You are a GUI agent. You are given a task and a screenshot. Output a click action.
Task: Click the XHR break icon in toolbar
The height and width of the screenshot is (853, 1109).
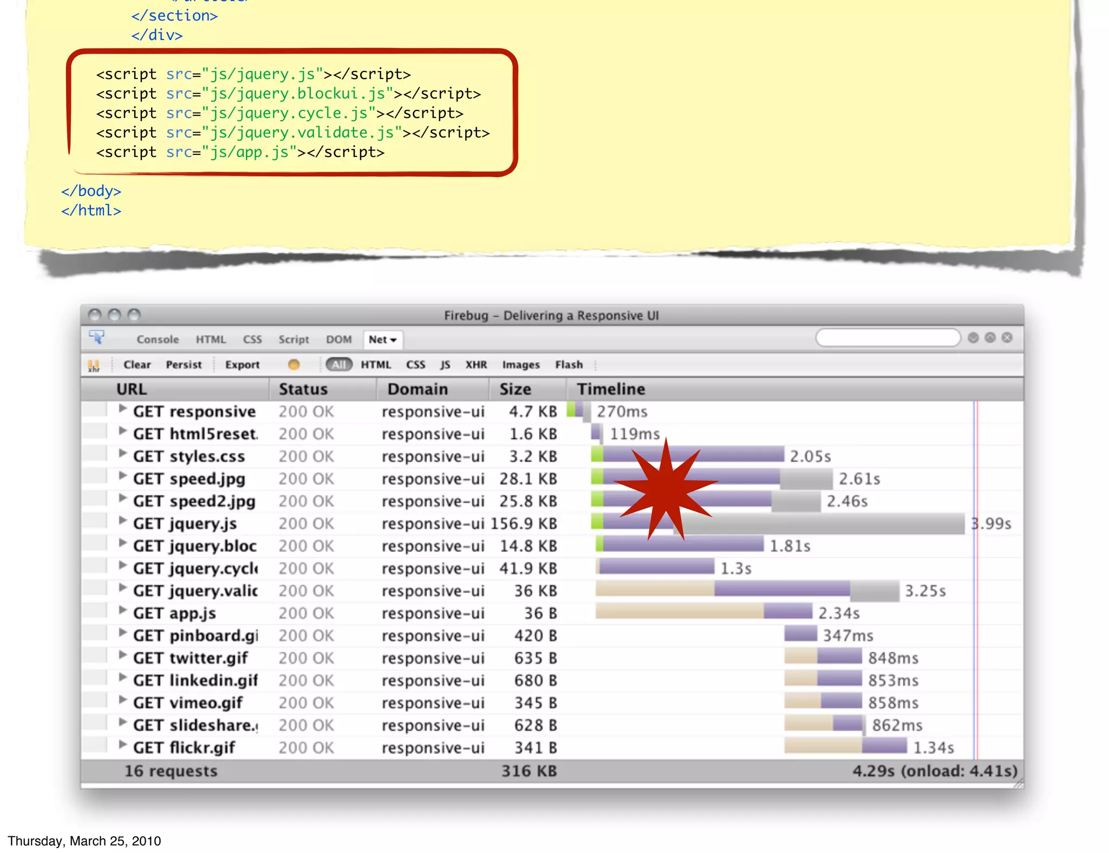point(94,365)
